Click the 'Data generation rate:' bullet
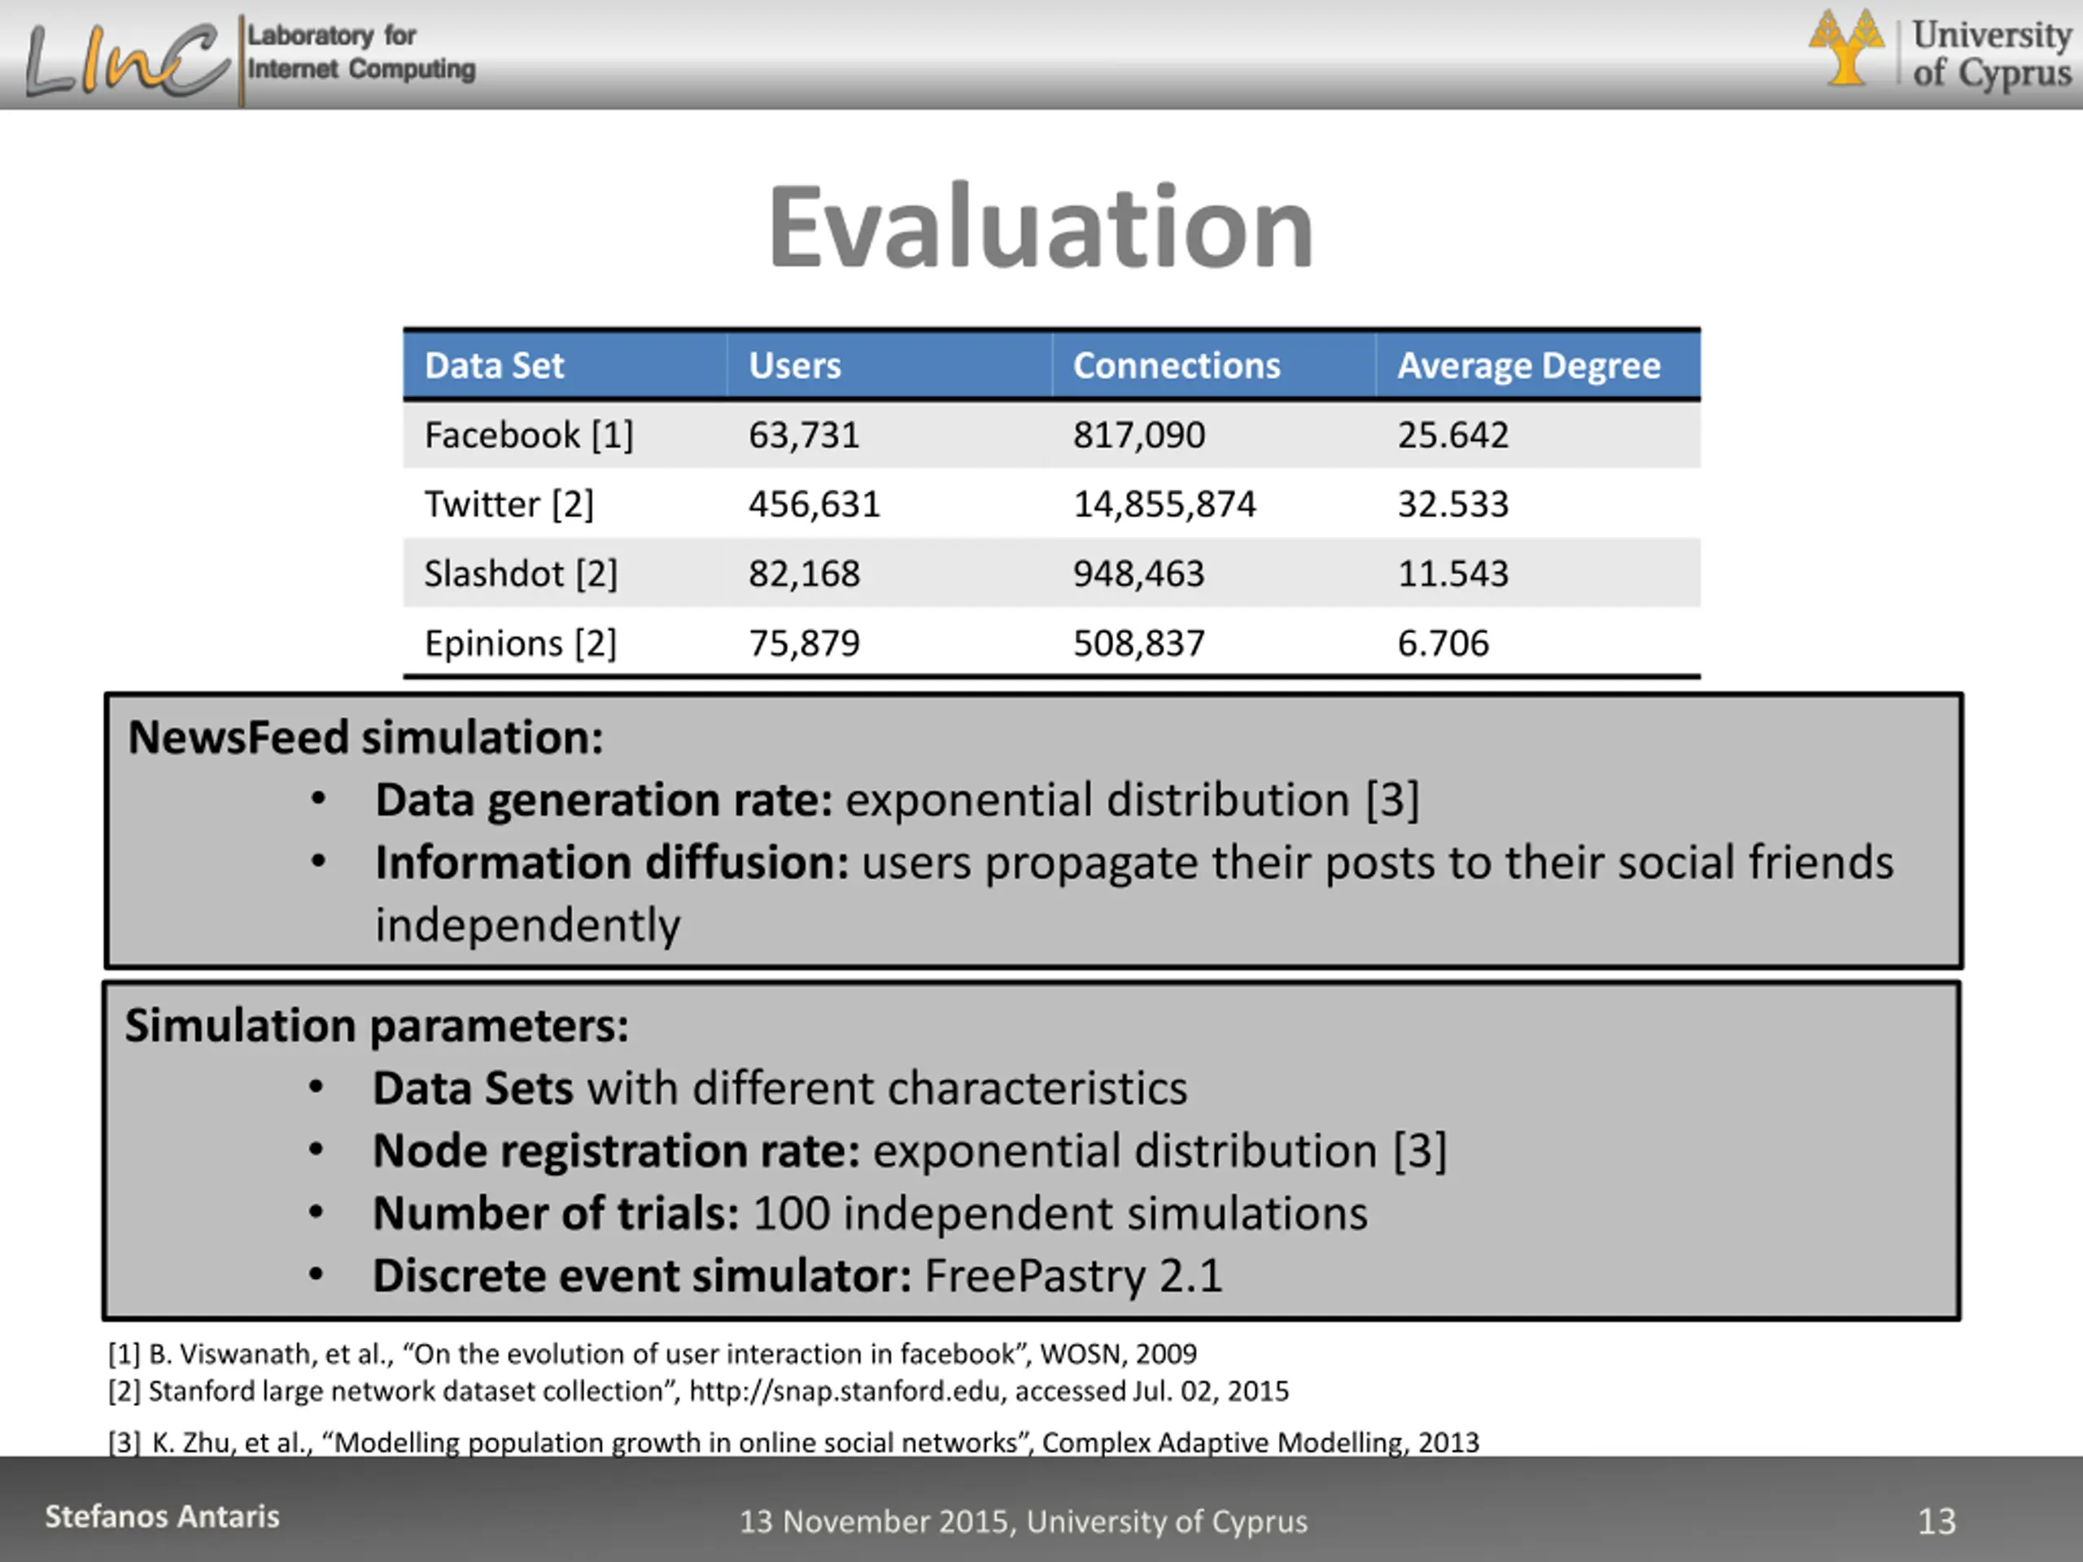 click(897, 801)
